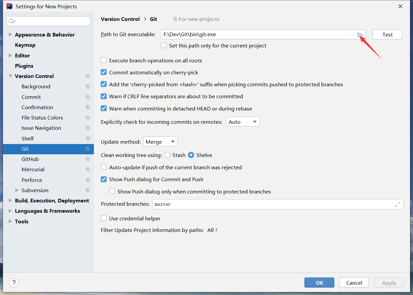This screenshot has width=413, height=295.
Task: Click the project-level icon beside File Status Colors
Action: 88,118
